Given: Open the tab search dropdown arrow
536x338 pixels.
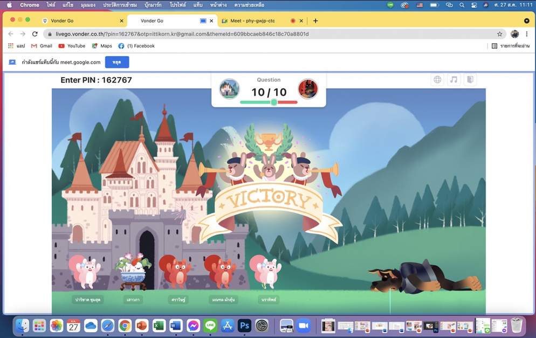Looking at the screenshot, I should (527, 21).
